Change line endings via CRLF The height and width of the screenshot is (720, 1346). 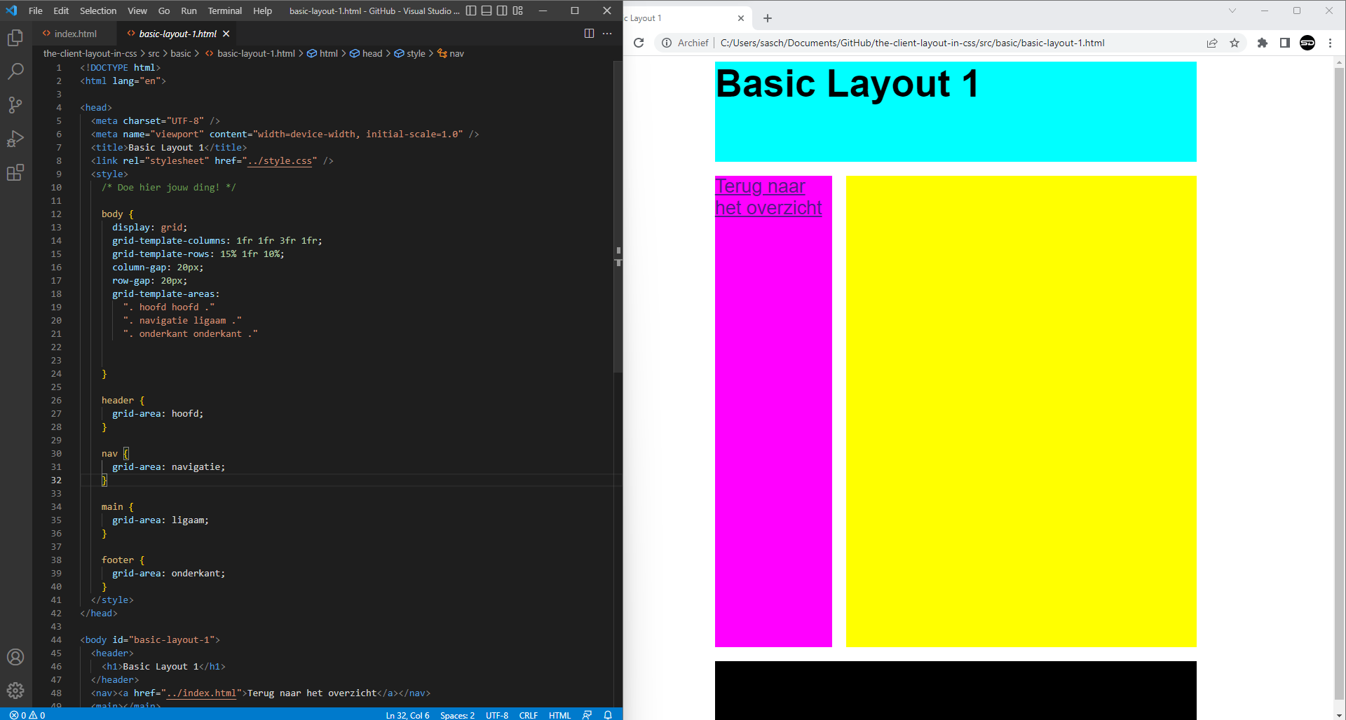coord(528,715)
